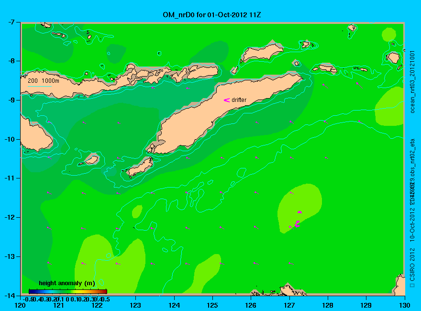Click the small Rote island southwest of Timor
421x311 pixels.
pos(141,167)
